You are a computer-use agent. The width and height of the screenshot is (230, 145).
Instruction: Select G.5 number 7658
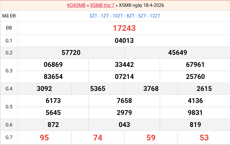pos(124,101)
